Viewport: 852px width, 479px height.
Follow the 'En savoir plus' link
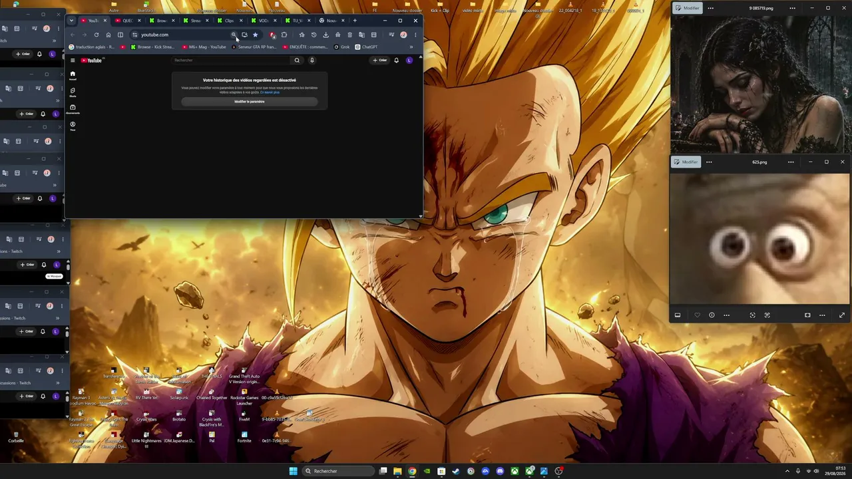click(270, 92)
